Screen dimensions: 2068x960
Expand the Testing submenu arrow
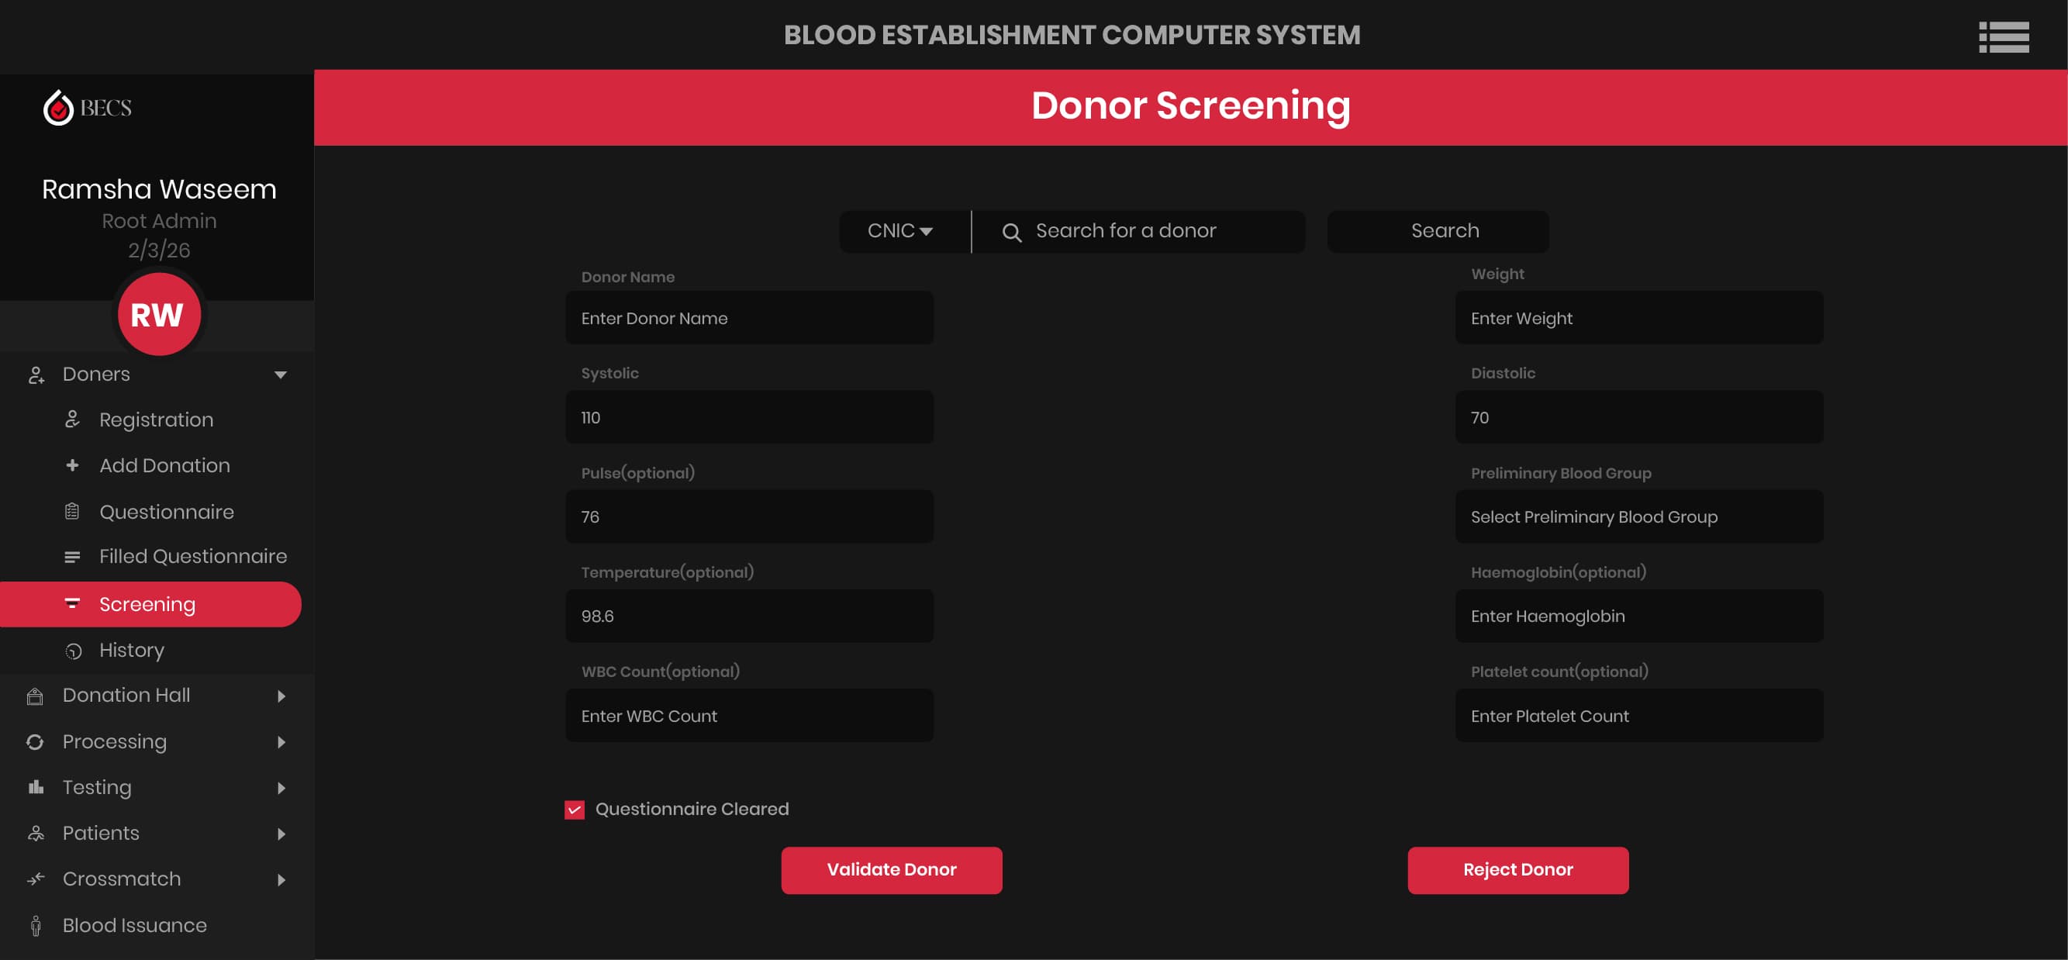tap(281, 788)
